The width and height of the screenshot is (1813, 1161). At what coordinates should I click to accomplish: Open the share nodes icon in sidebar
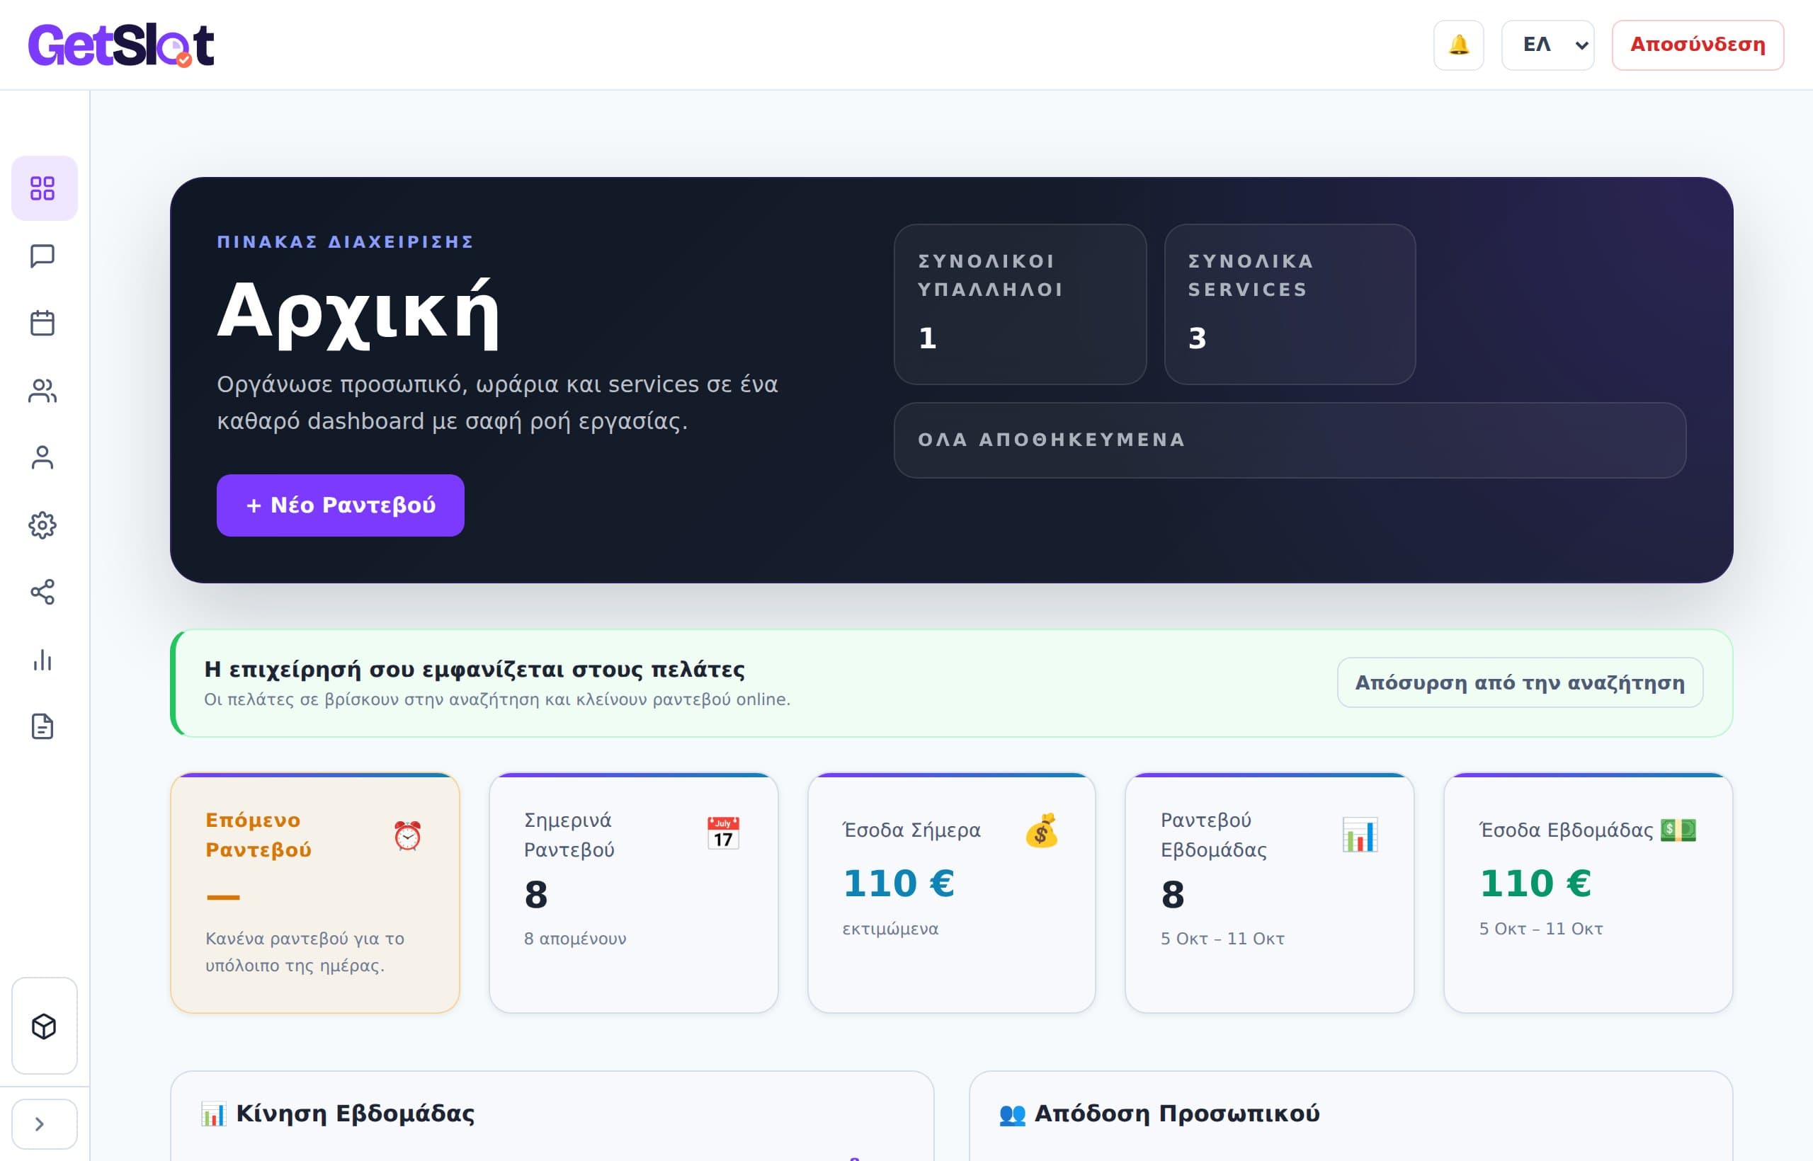coord(43,592)
